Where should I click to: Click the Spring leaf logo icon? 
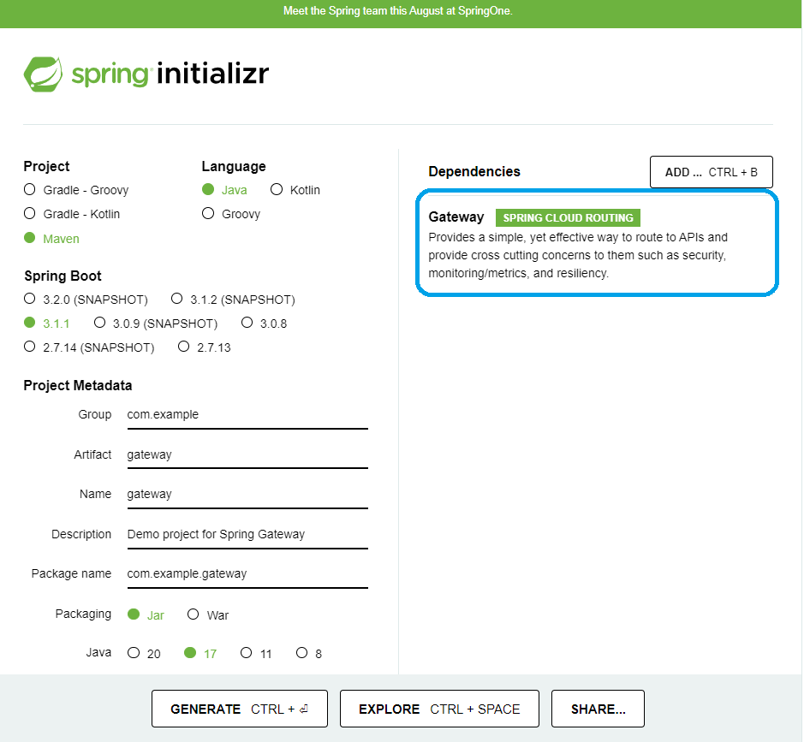coord(43,74)
